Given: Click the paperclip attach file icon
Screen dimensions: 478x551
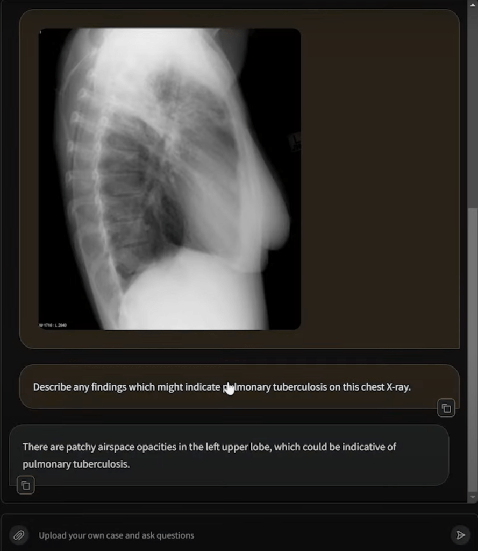Looking at the screenshot, I should 19,535.
